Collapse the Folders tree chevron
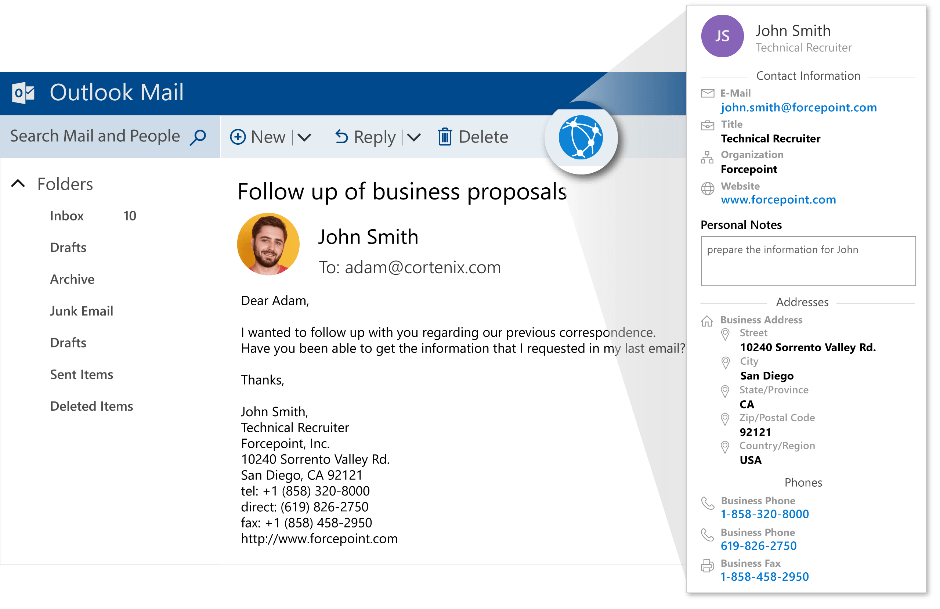This screenshot has height=609, width=940. 18,183
